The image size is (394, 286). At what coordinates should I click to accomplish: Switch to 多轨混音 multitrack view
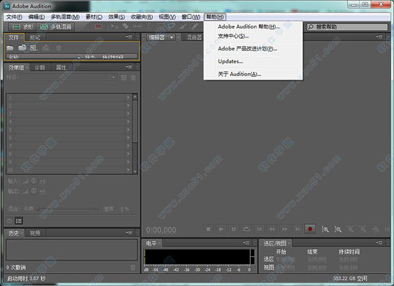(x=56, y=27)
